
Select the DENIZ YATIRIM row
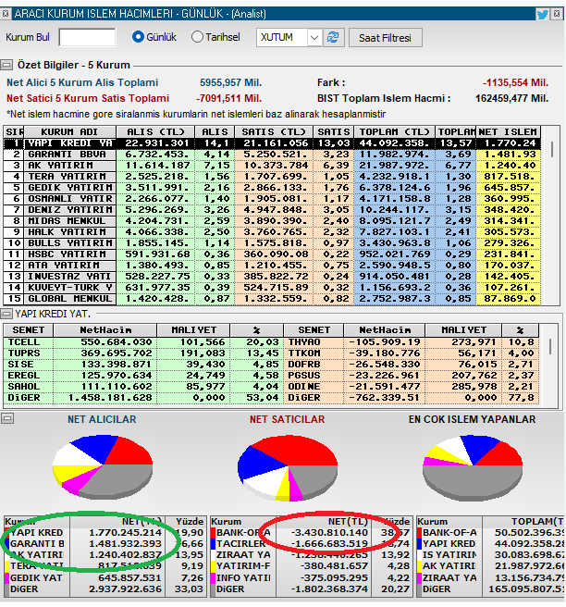[272, 210]
